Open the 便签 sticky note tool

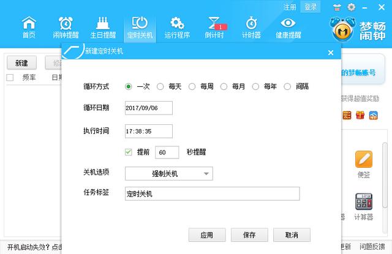pos(364,163)
